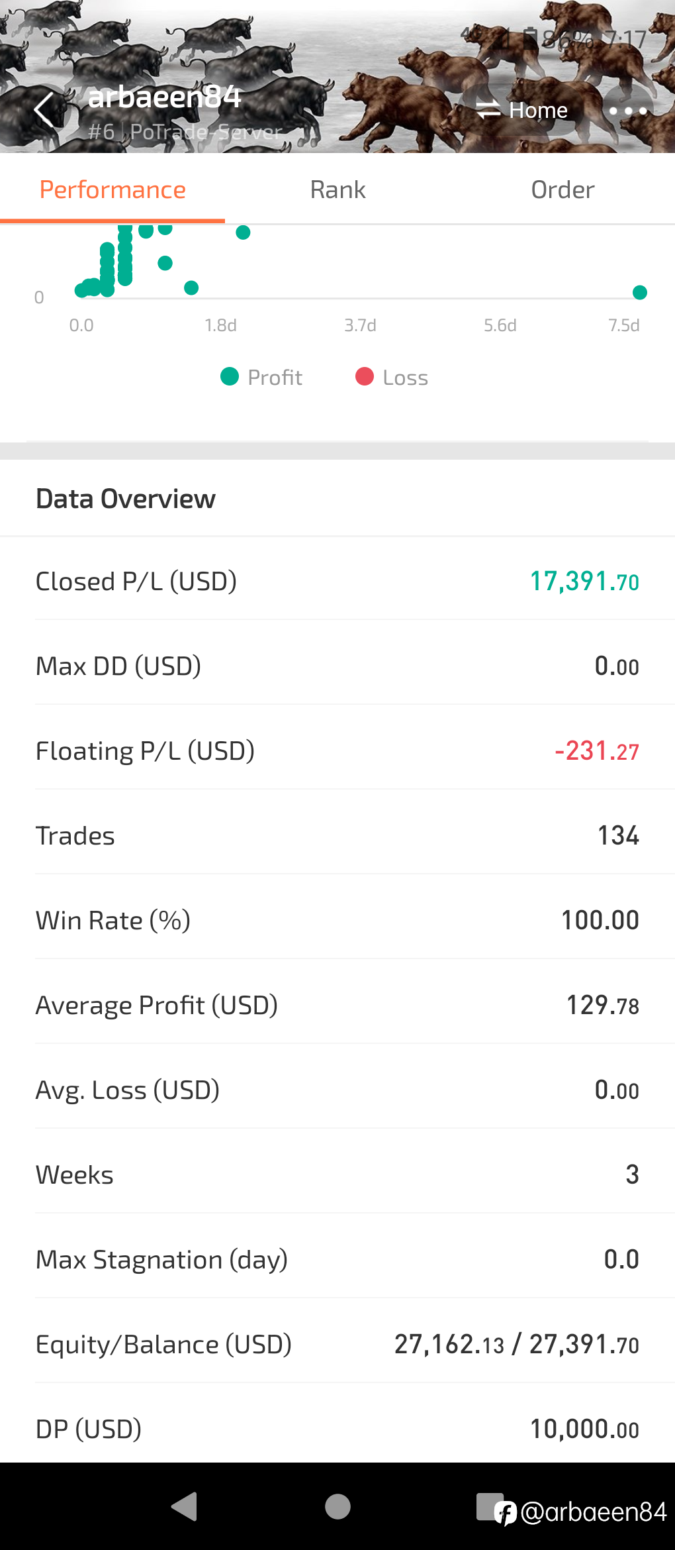Tap Android home circle button

point(337,1506)
